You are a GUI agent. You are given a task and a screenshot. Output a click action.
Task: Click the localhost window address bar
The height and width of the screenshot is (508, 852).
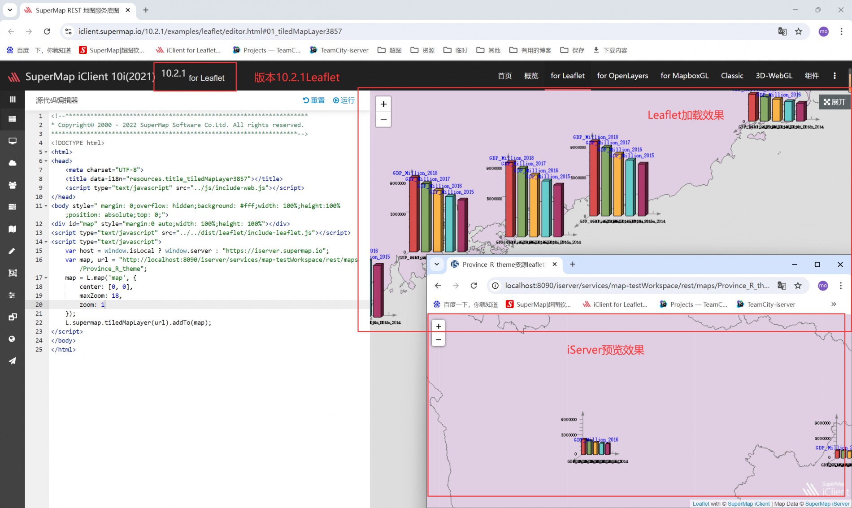[637, 286]
